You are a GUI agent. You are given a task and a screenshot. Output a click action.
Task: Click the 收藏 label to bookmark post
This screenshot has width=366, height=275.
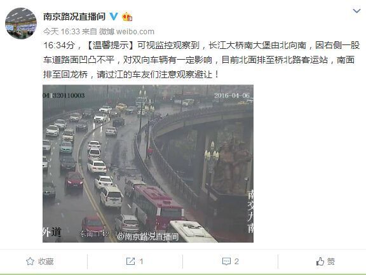coord(46,262)
